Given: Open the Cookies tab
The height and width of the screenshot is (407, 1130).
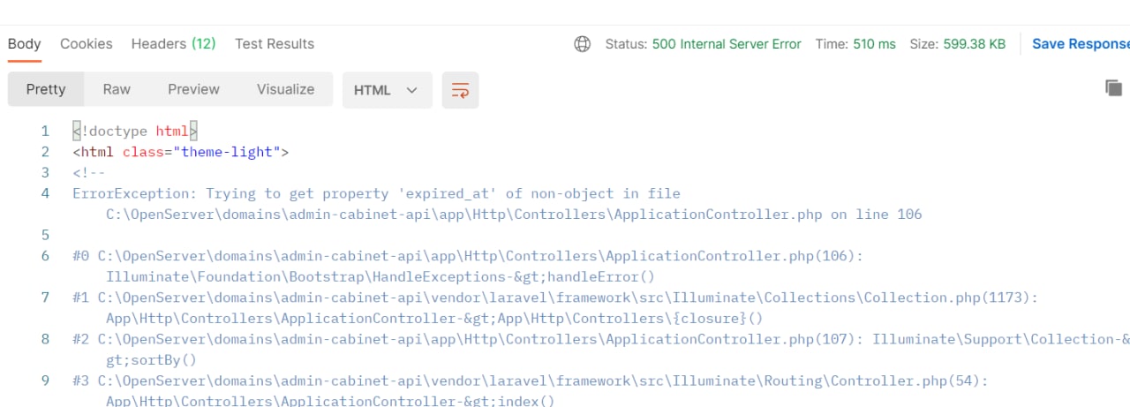Looking at the screenshot, I should [x=86, y=44].
